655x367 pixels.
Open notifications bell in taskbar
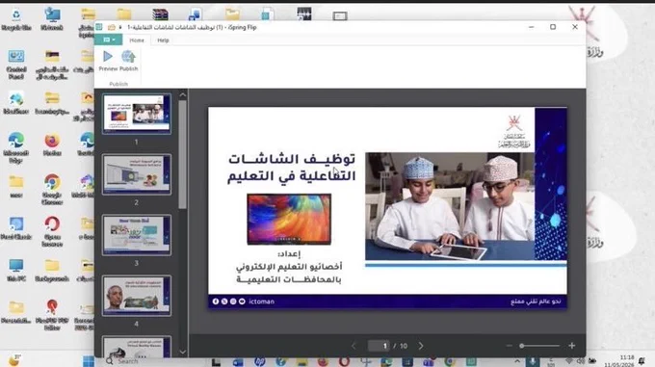point(642,360)
